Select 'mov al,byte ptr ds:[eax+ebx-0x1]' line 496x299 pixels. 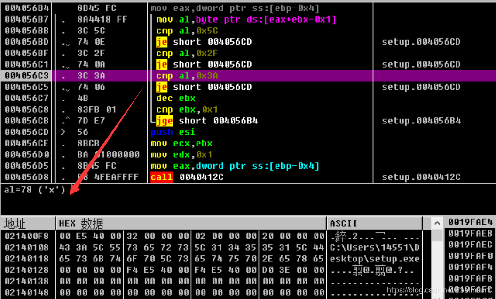[246, 20]
